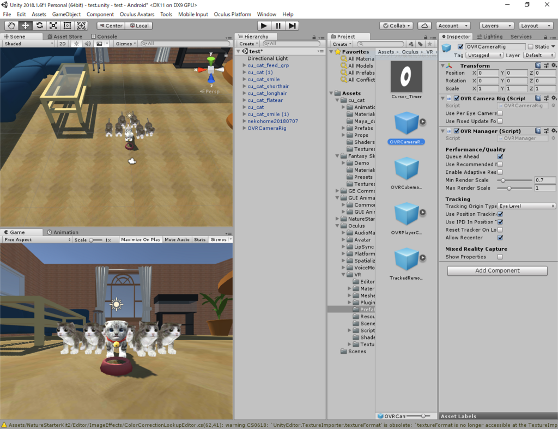This screenshot has width=558, height=429.
Task: Click Maximize On Play button
Action: tap(141, 240)
